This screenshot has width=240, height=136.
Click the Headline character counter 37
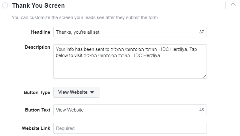[201, 32]
